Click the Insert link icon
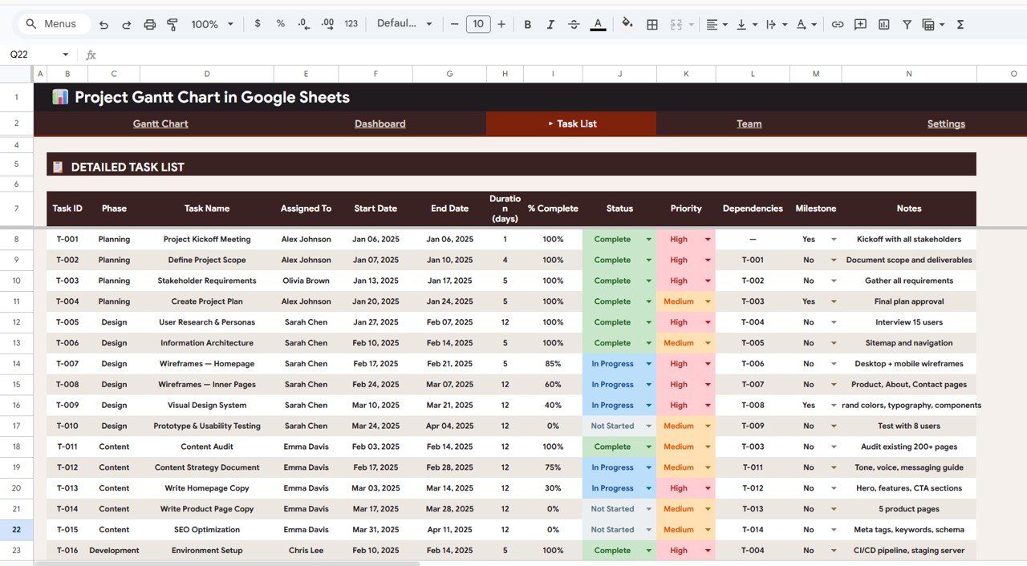1027x566 pixels. click(838, 24)
